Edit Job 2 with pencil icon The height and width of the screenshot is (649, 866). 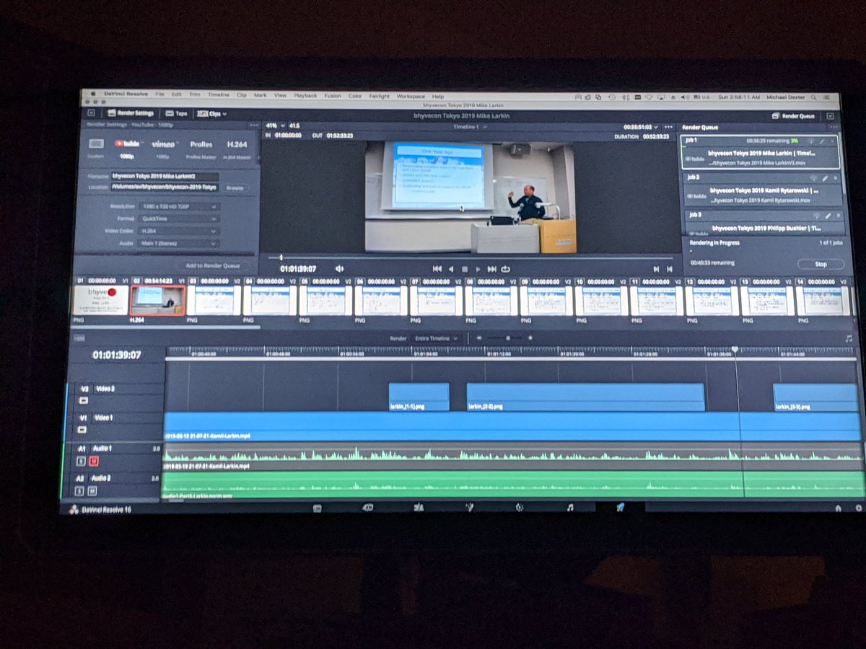click(824, 177)
